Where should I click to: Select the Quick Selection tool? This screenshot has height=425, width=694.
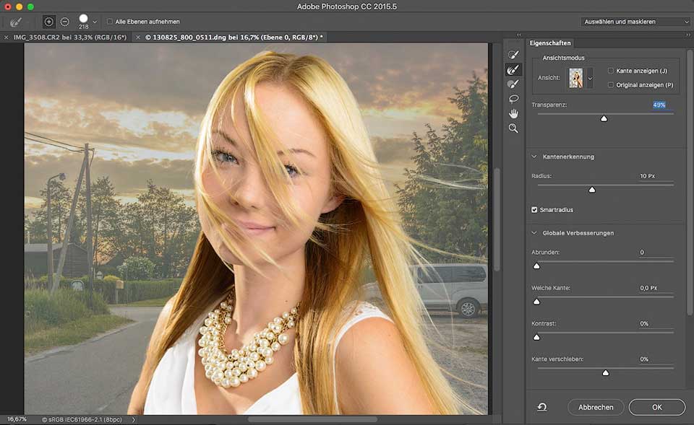tap(513, 55)
